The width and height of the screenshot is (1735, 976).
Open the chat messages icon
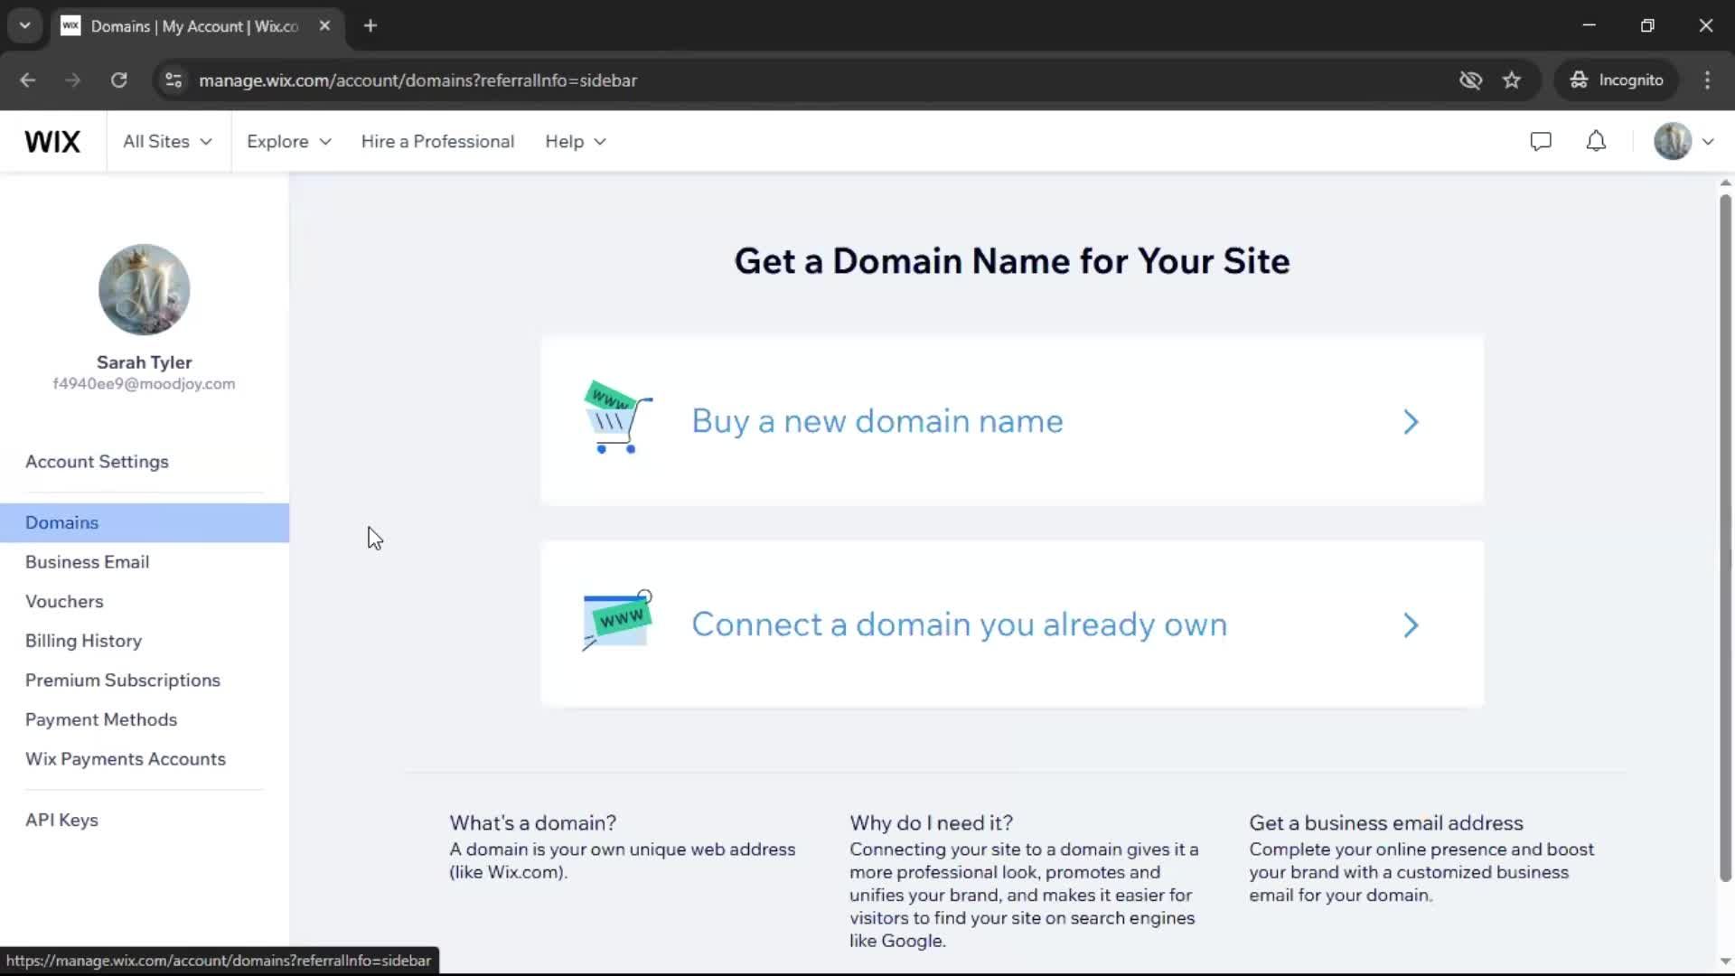[x=1541, y=142]
